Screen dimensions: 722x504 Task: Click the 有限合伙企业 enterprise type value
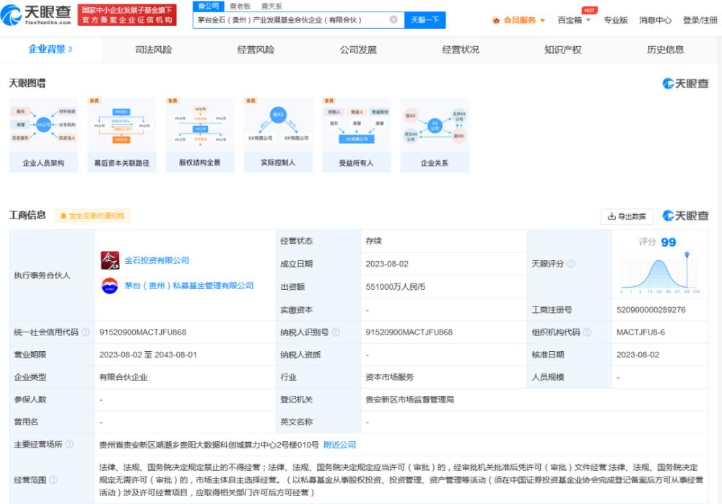click(x=123, y=377)
